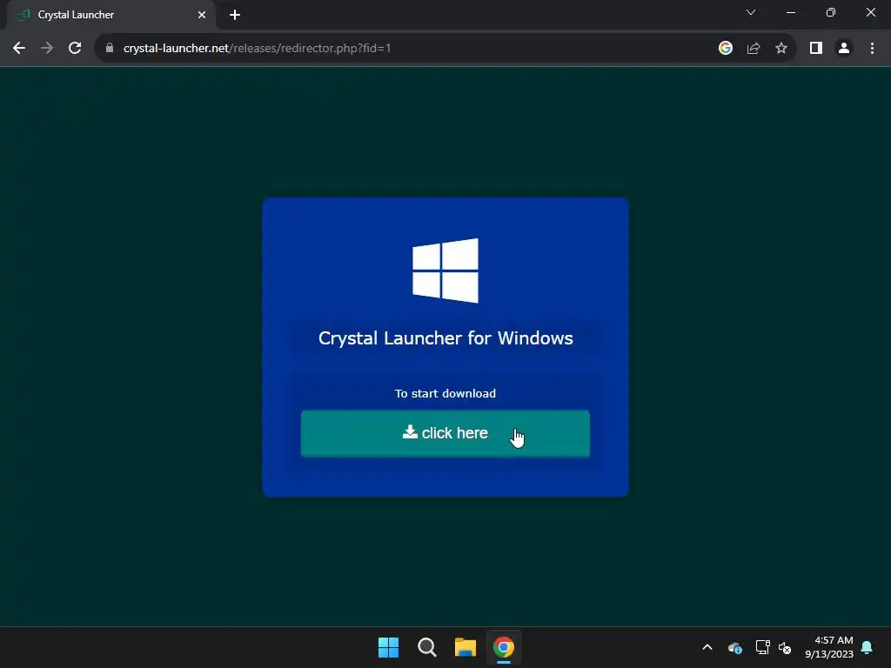The image size is (891, 668).
Task: Select the Crystal Launcher tab
Action: (111, 16)
